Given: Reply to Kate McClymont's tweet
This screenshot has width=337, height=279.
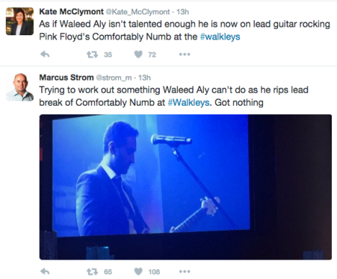Looking at the screenshot, I should (45, 55).
